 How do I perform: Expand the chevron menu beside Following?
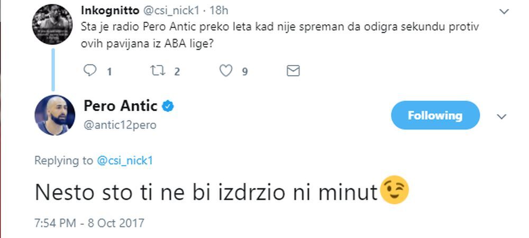coord(501,116)
